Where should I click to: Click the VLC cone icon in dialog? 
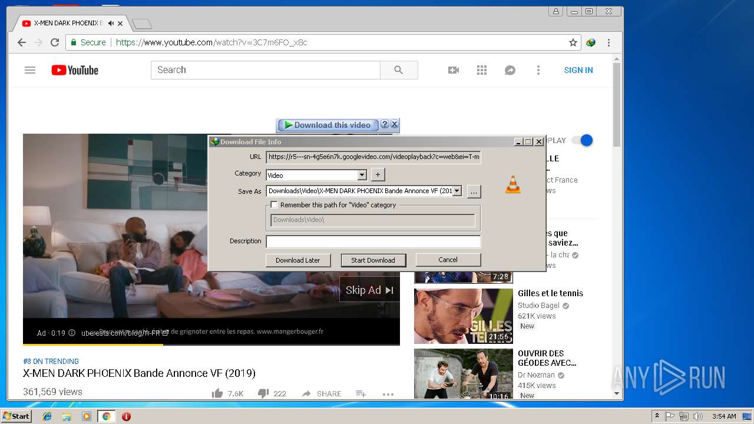513,184
